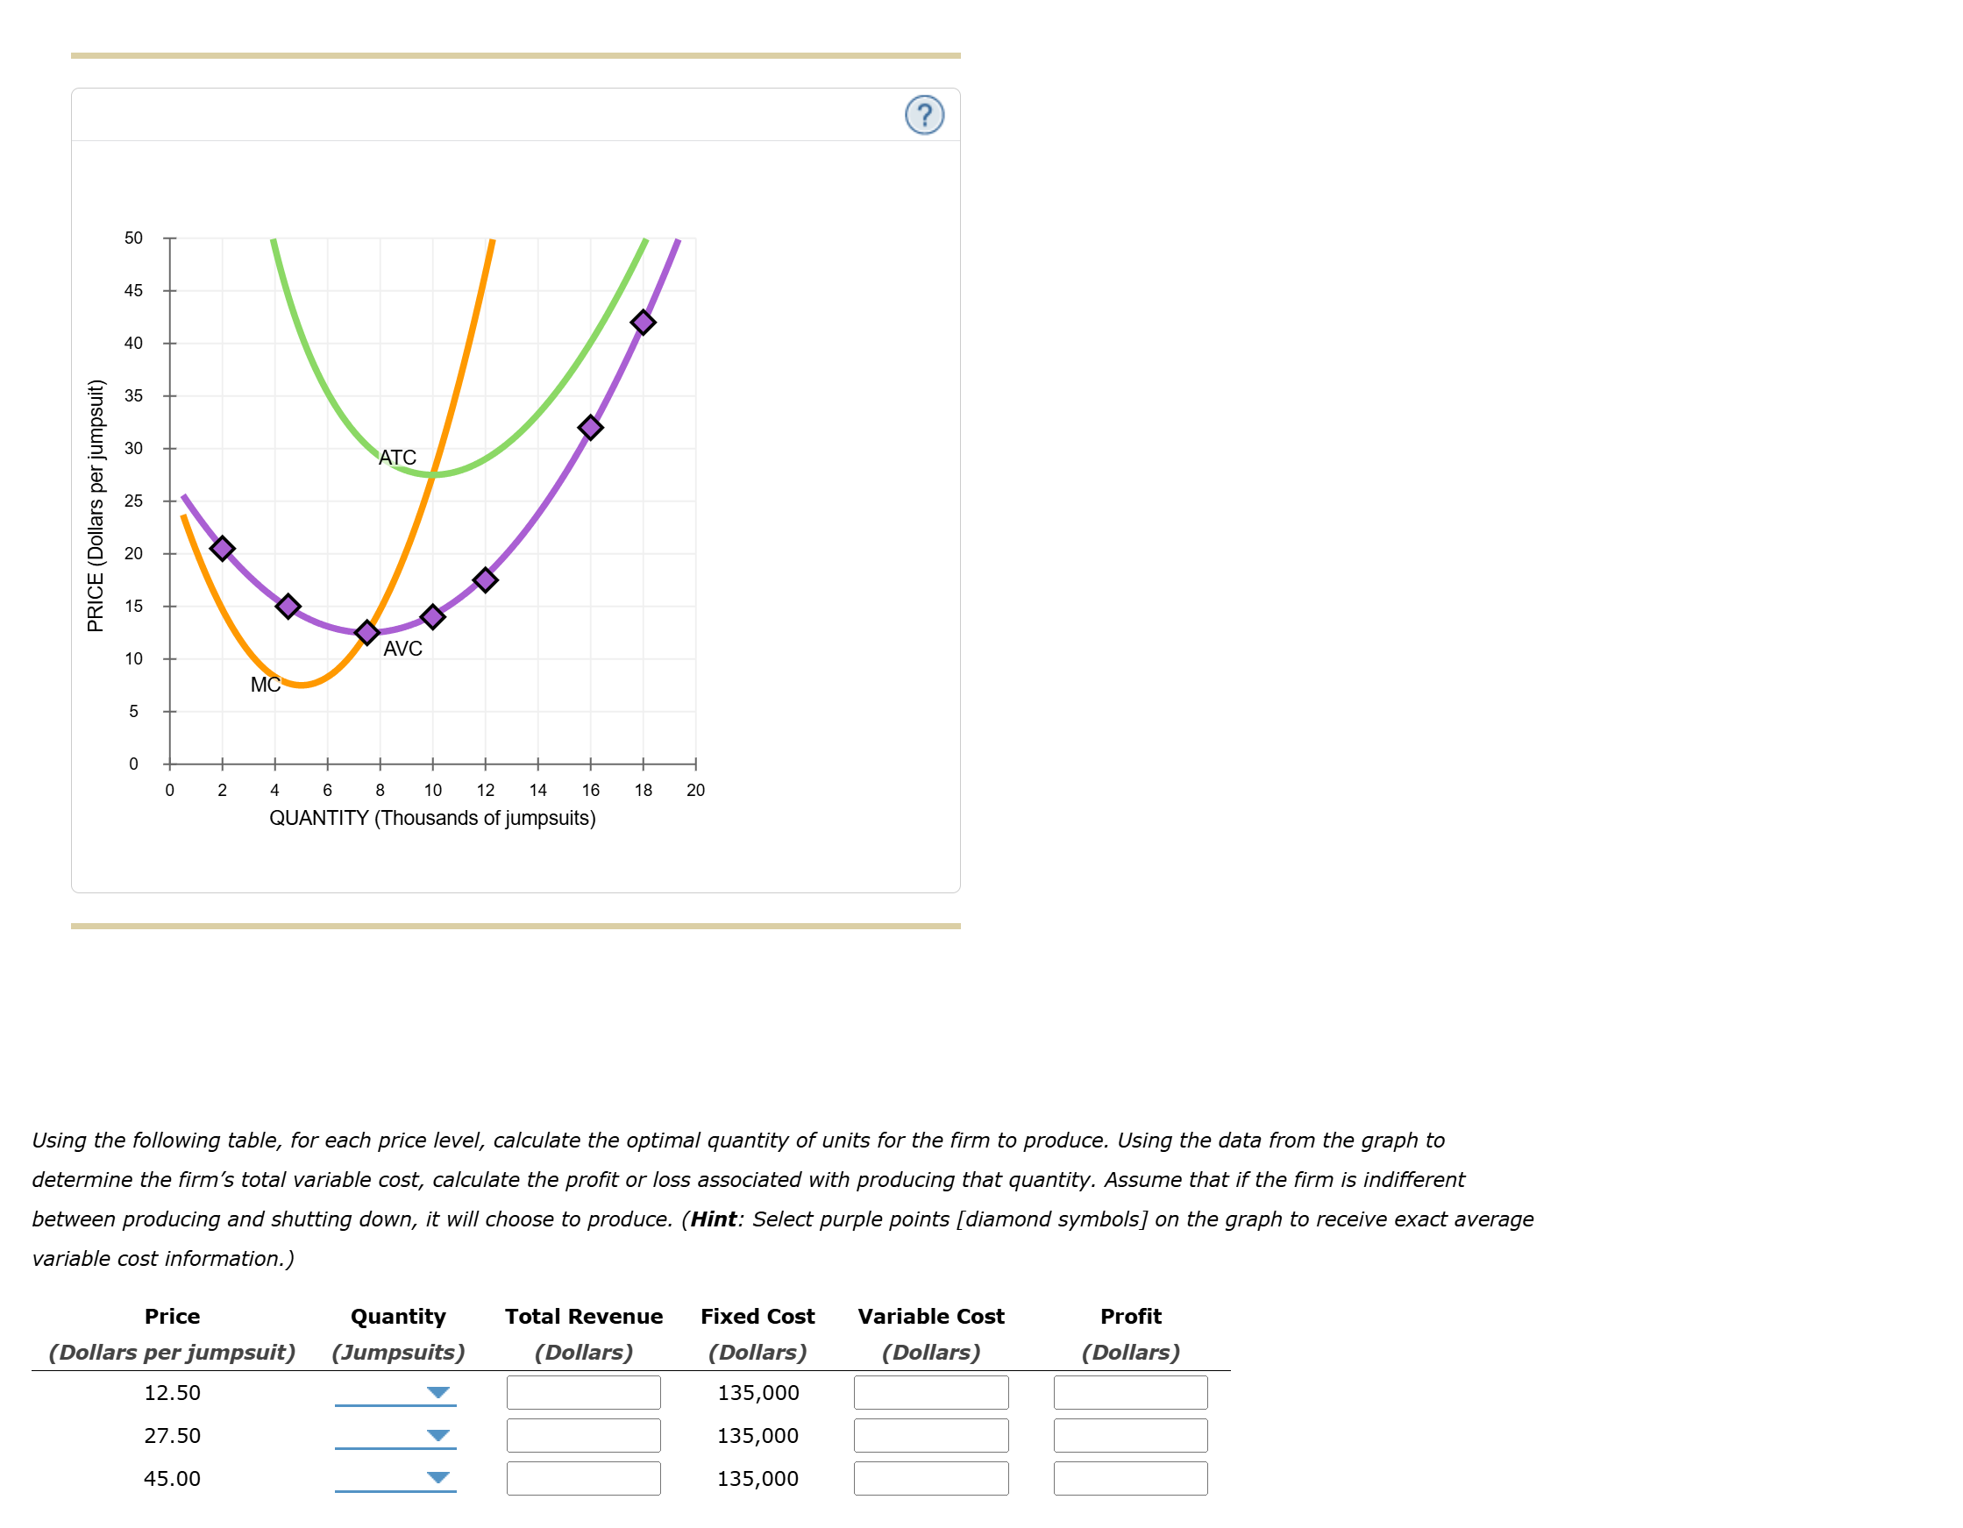Viewport: 1963px width, 1528px height.
Task: Open the graph help question-mark icon
Action: point(924,115)
